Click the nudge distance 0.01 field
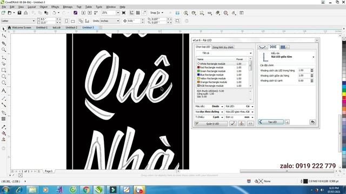Viewport: 346px width, 194px height. pyautogui.click(x=134, y=21)
